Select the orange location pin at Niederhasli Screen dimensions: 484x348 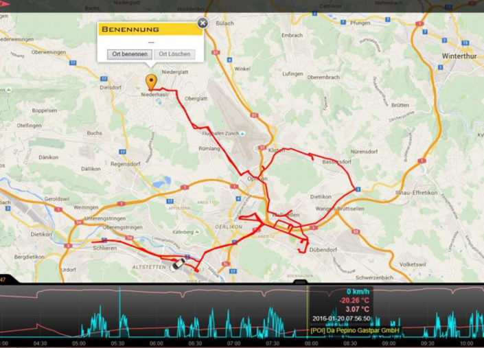pyautogui.click(x=151, y=82)
